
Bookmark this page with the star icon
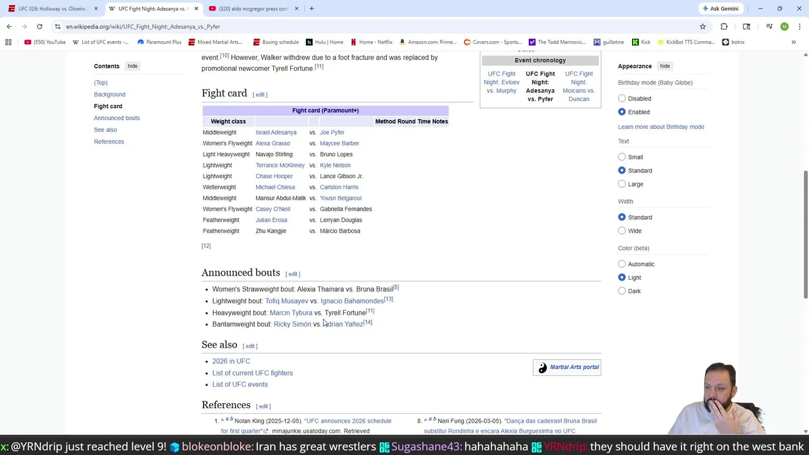click(x=702, y=27)
